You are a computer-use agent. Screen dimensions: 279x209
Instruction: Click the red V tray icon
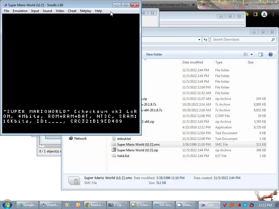click(225, 205)
